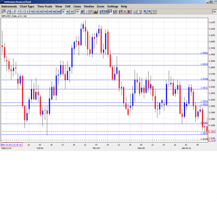217x201 pixels.
Task: Click the red X delete lines icon
Action: point(125,12)
